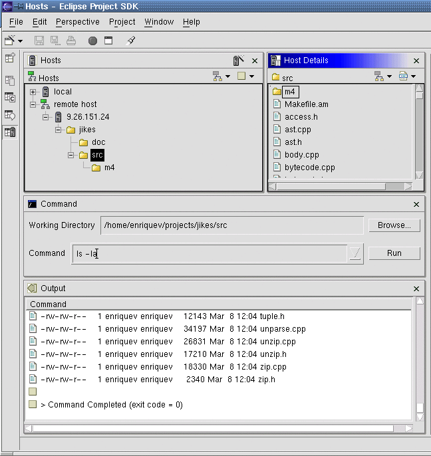The image size is (431, 456).
Task: Click the Save icon in the toolbar
Action: tap(39, 41)
